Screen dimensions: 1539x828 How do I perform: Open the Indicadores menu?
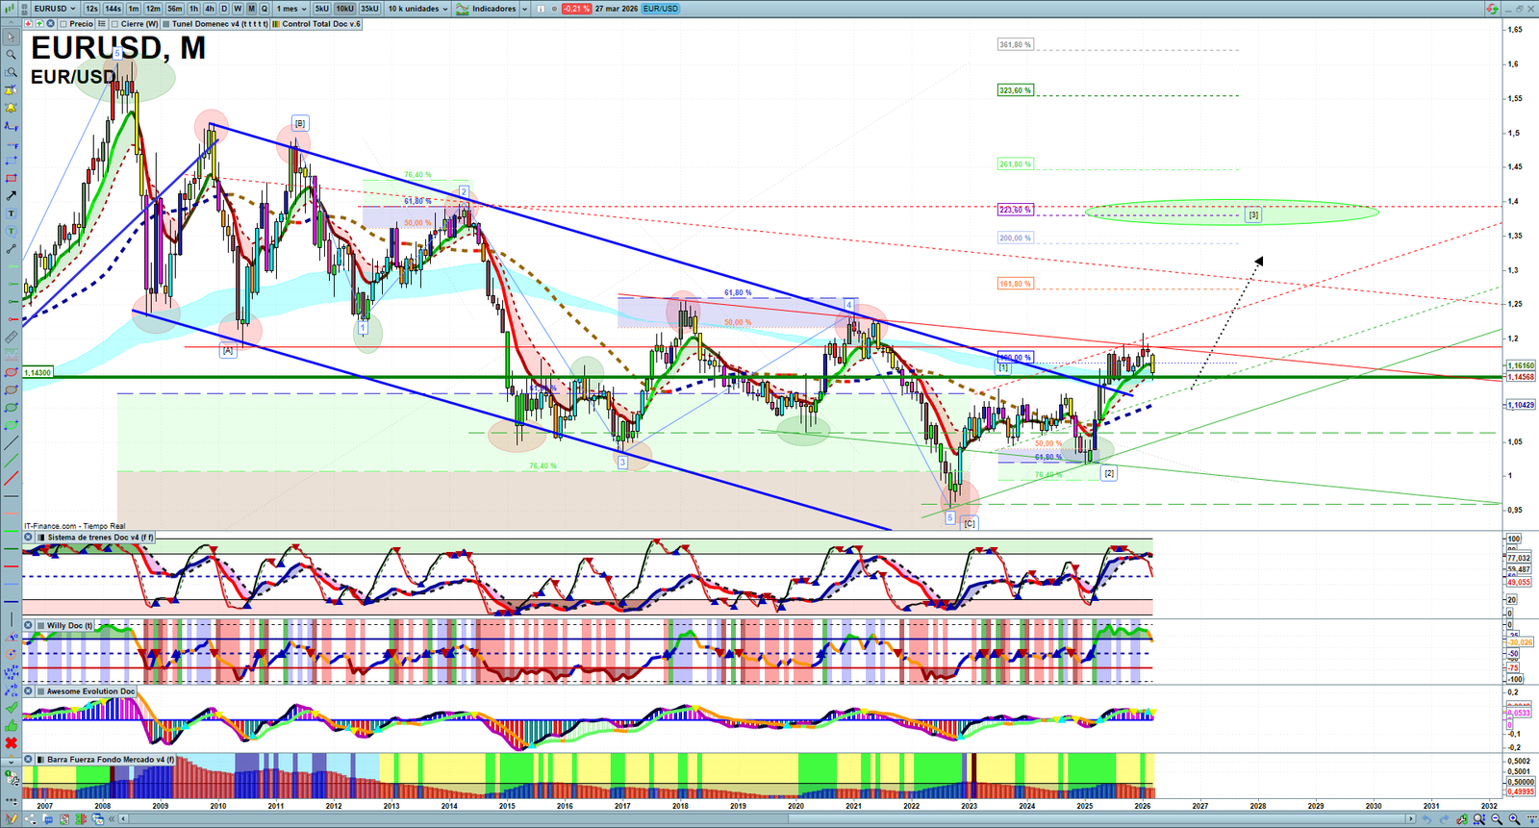click(x=487, y=9)
